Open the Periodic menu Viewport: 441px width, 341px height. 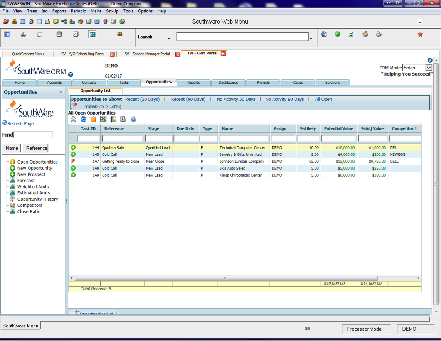[x=78, y=11]
